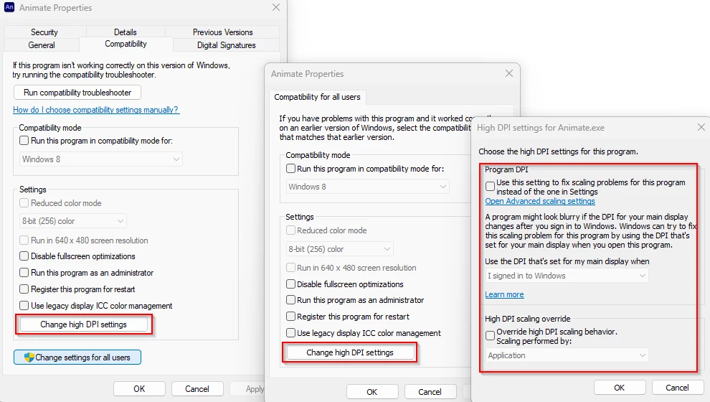
Task: Open the Digital Signatures tab
Action: coord(227,45)
